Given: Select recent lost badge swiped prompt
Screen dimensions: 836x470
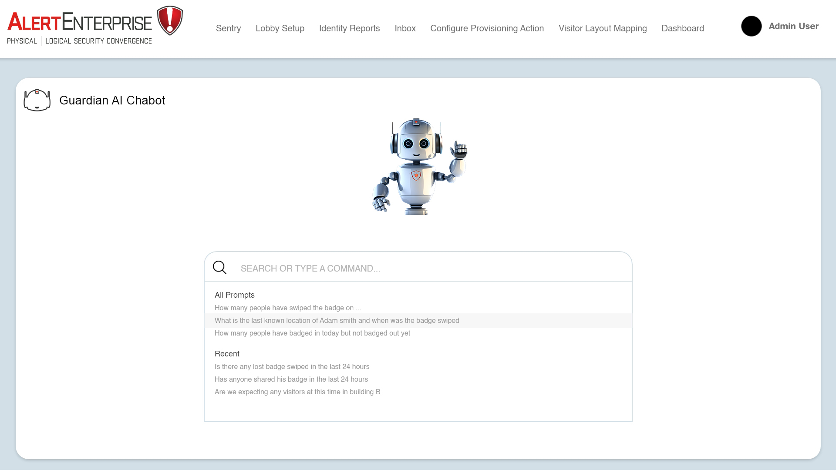Looking at the screenshot, I should (x=292, y=366).
